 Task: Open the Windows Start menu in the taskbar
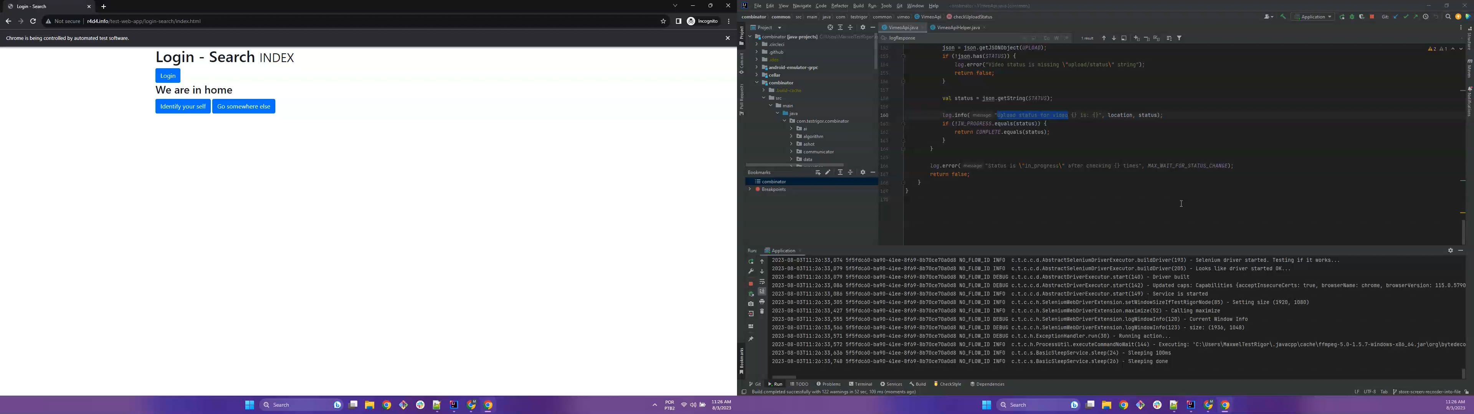click(x=249, y=405)
